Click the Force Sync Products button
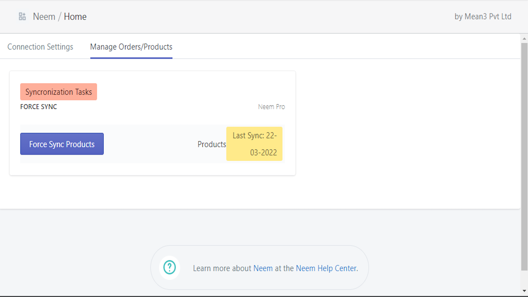 (62, 144)
